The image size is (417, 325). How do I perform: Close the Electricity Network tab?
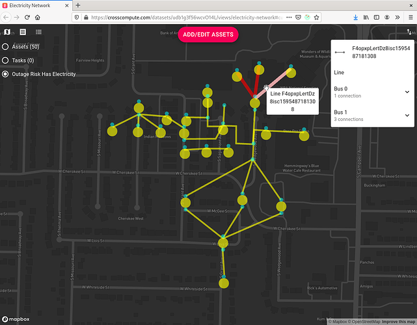coord(67,5)
